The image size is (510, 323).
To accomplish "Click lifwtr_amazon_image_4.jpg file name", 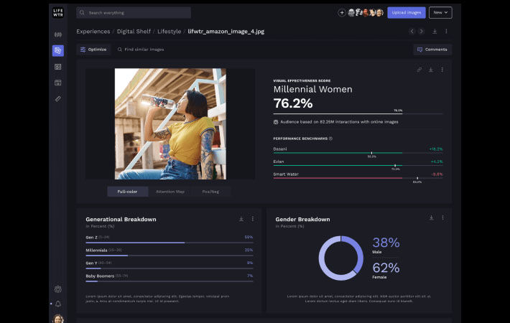I will click(226, 32).
